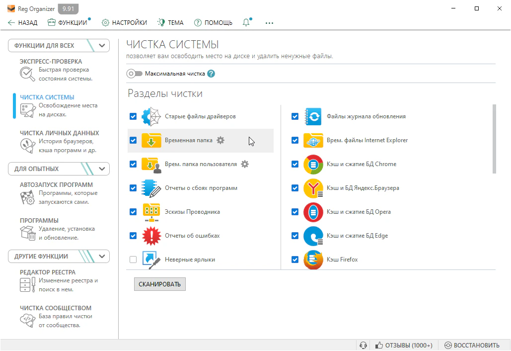Check the Неверные ярлыки checkbox
The image size is (511, 351).
[x=133, y=260]
